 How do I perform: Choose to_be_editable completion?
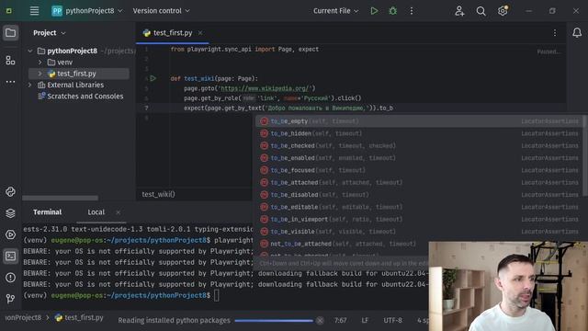pyautogui.click(x=419, y=207)
